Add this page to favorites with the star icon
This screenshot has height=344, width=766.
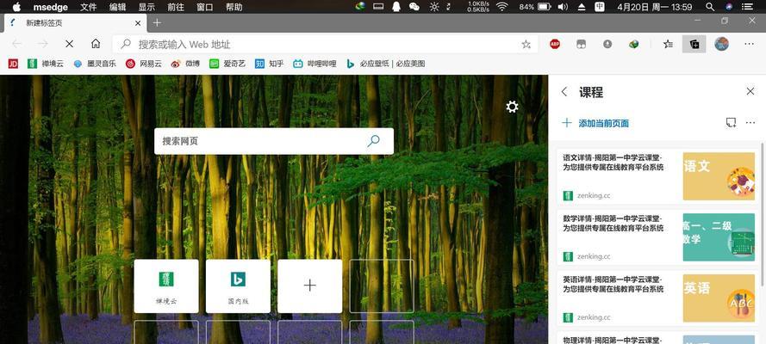click(x=526, y=45)
